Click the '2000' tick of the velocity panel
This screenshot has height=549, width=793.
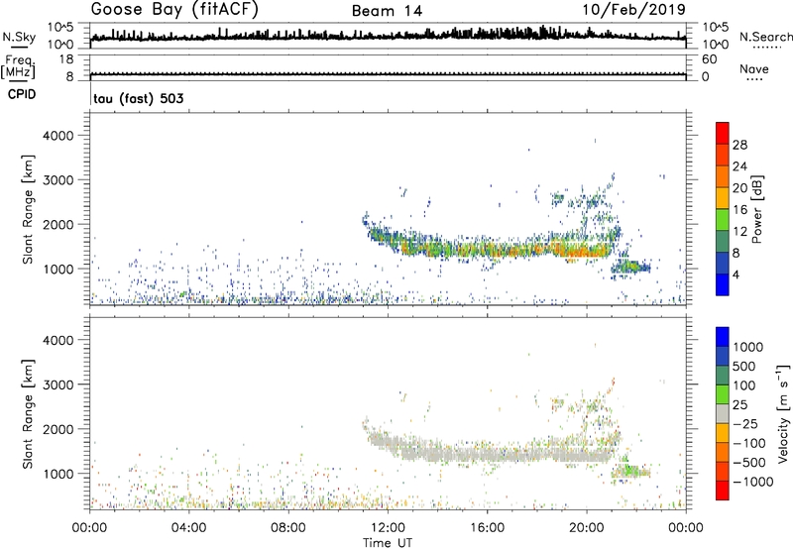pos(58,429)
